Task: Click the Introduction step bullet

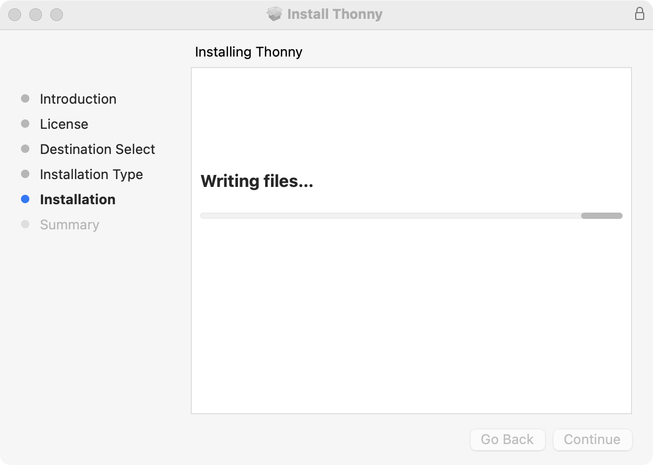Action: coord(25,98)
